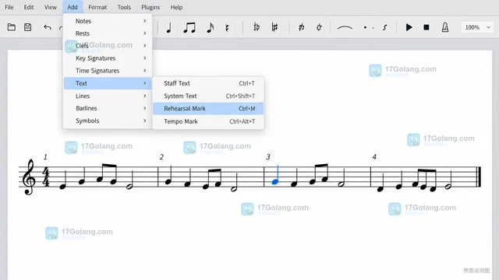Expand the Symbols submenu
Viewport: 499px width, 280px height.
tap(108, 121)
